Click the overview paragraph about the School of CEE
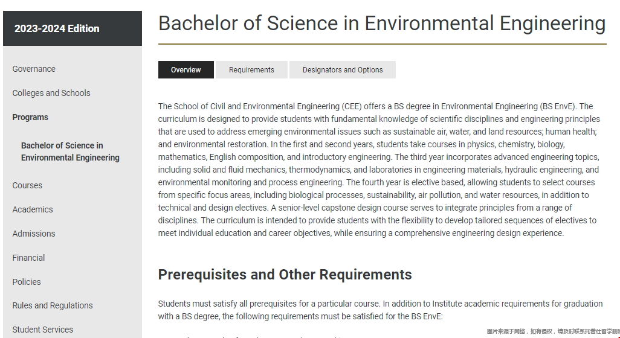The height and width of the screenshot is (338, 620). [379, 170]
